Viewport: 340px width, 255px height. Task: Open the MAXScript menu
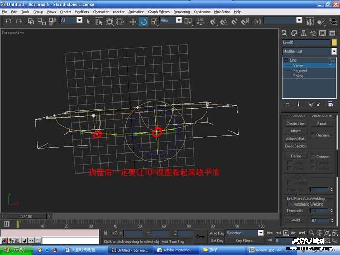222,12
